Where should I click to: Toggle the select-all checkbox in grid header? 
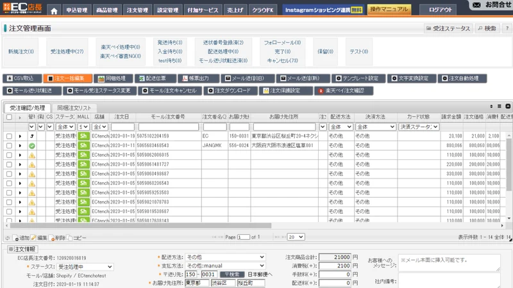click(9, 117)
